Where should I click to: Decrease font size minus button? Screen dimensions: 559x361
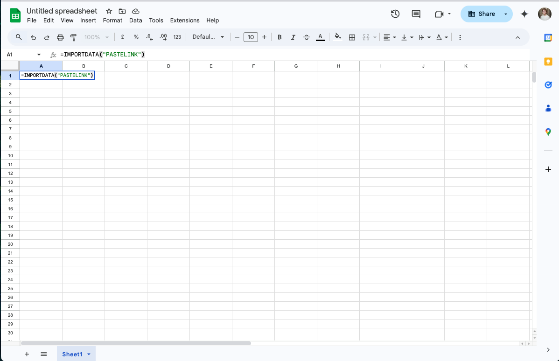tap(237, 37)
